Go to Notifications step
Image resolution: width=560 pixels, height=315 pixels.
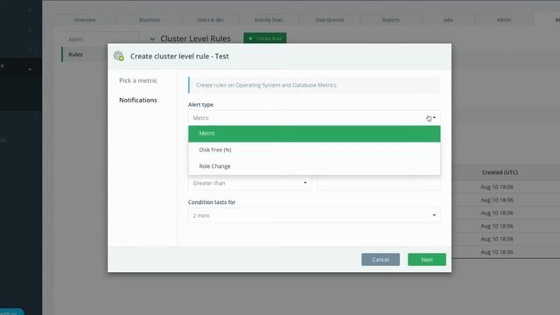point(138,101)
